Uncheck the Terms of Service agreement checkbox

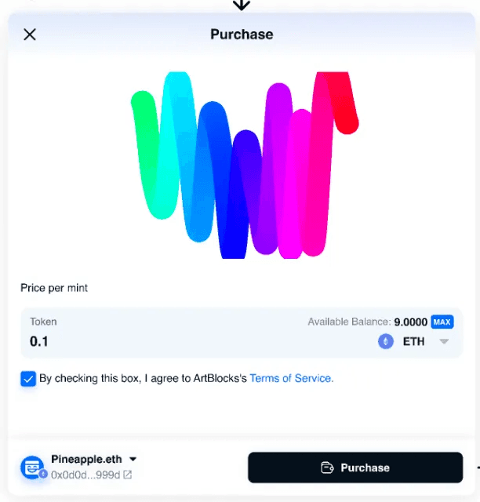coord(28,379)
